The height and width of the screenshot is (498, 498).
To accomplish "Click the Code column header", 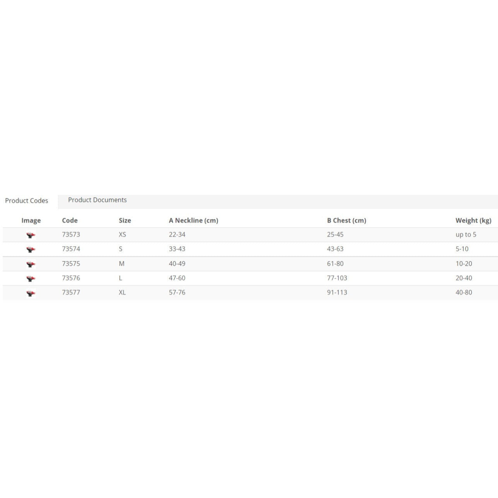I will (x=70, y=220).
